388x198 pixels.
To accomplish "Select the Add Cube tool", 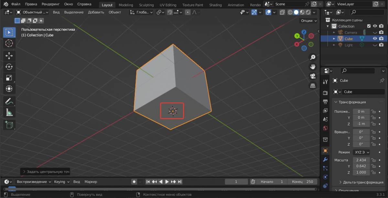I will tap(9, 125).
